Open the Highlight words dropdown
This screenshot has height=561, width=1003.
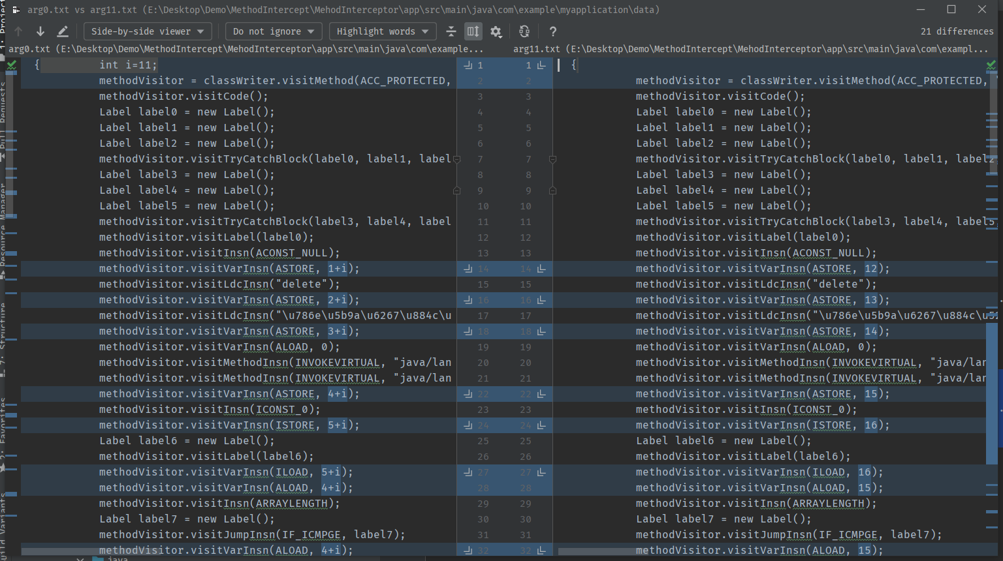coord(383,31)
